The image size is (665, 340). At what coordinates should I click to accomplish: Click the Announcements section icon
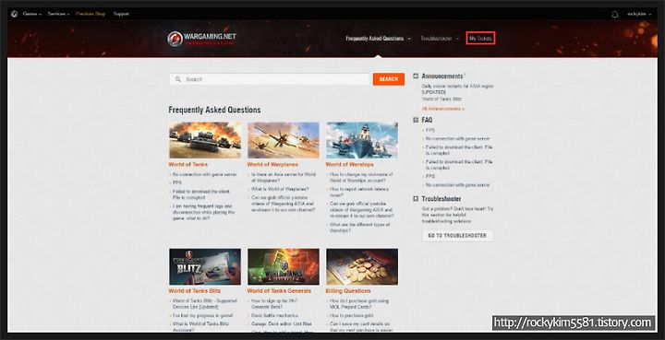[416, 76]
